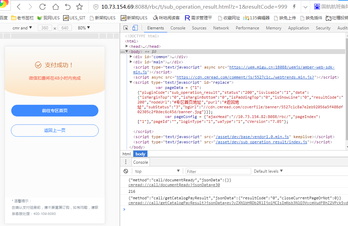Switch to the Console tab in DevTools
348x226 pixels.
178,28
